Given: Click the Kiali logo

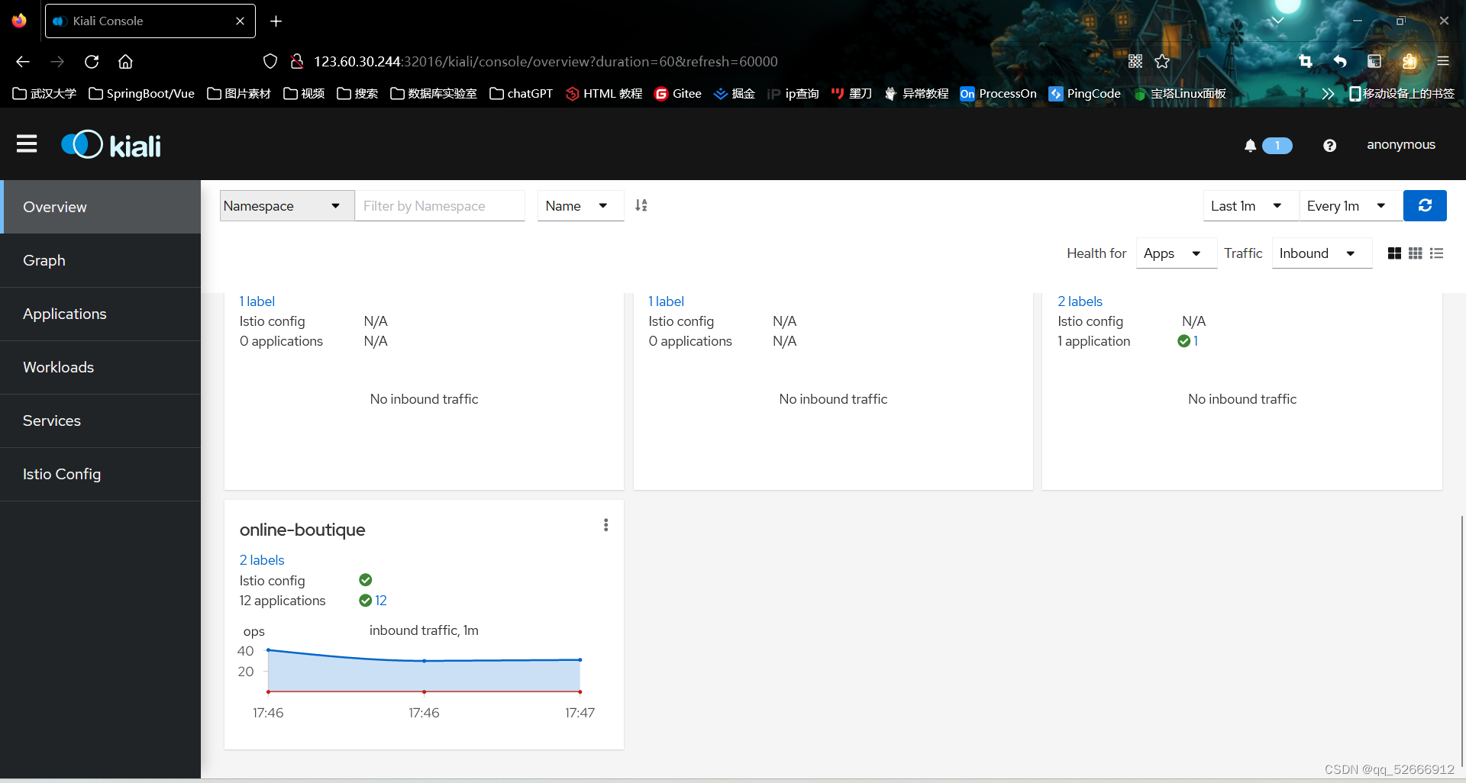Looking at the screenshot, I should (x=111, y=145).
